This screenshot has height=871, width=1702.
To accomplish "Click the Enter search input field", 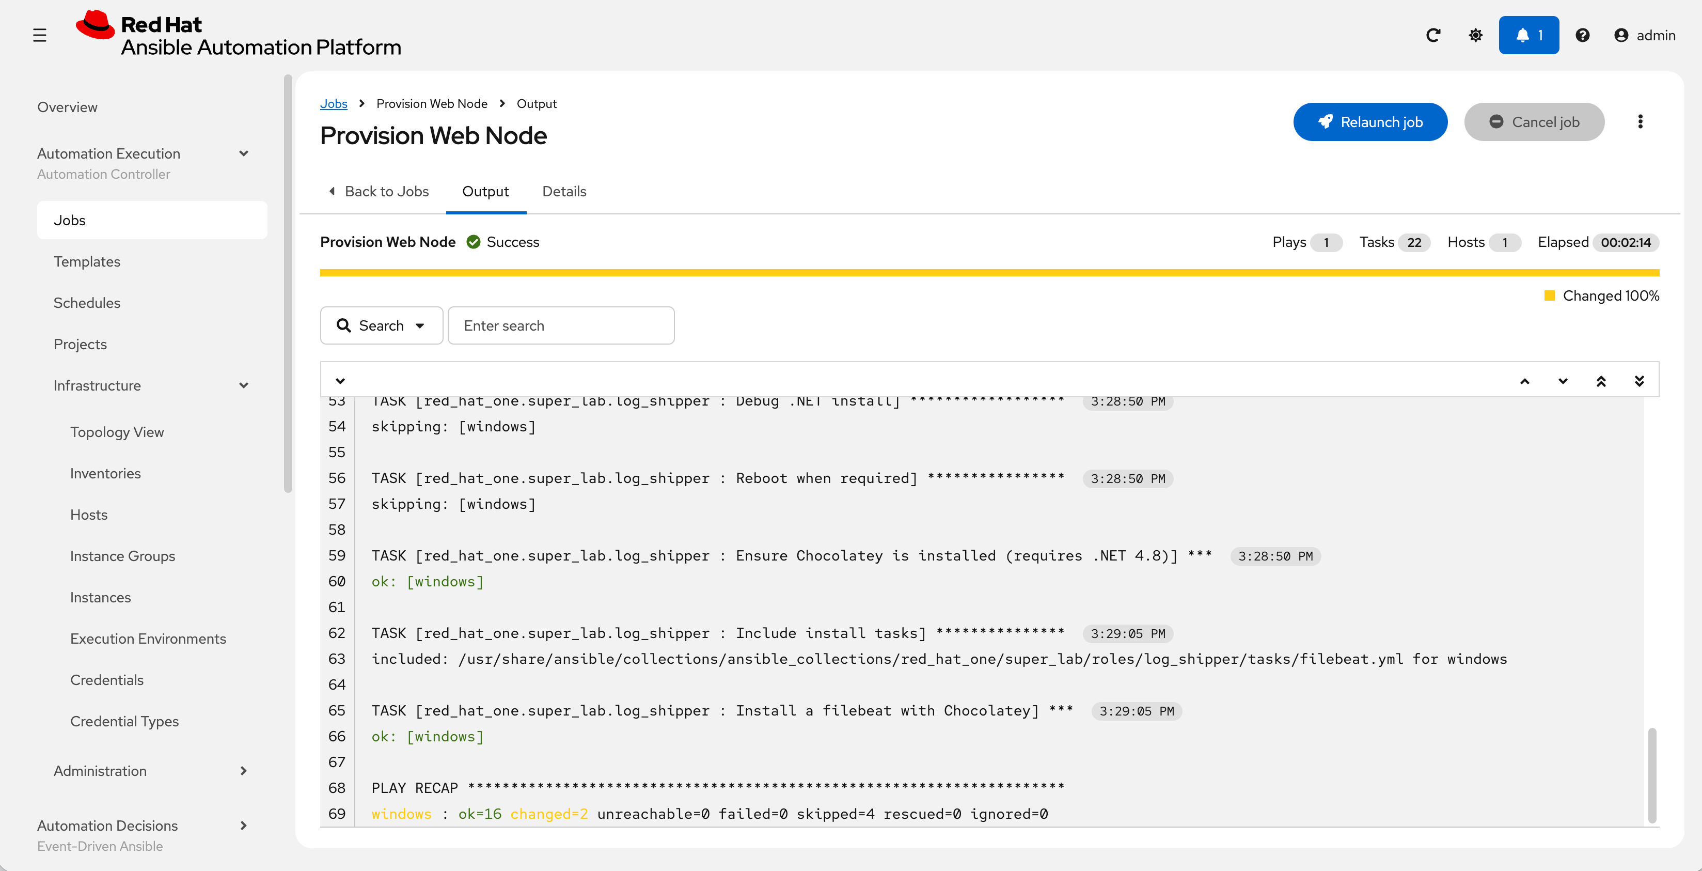I will 561,326.
